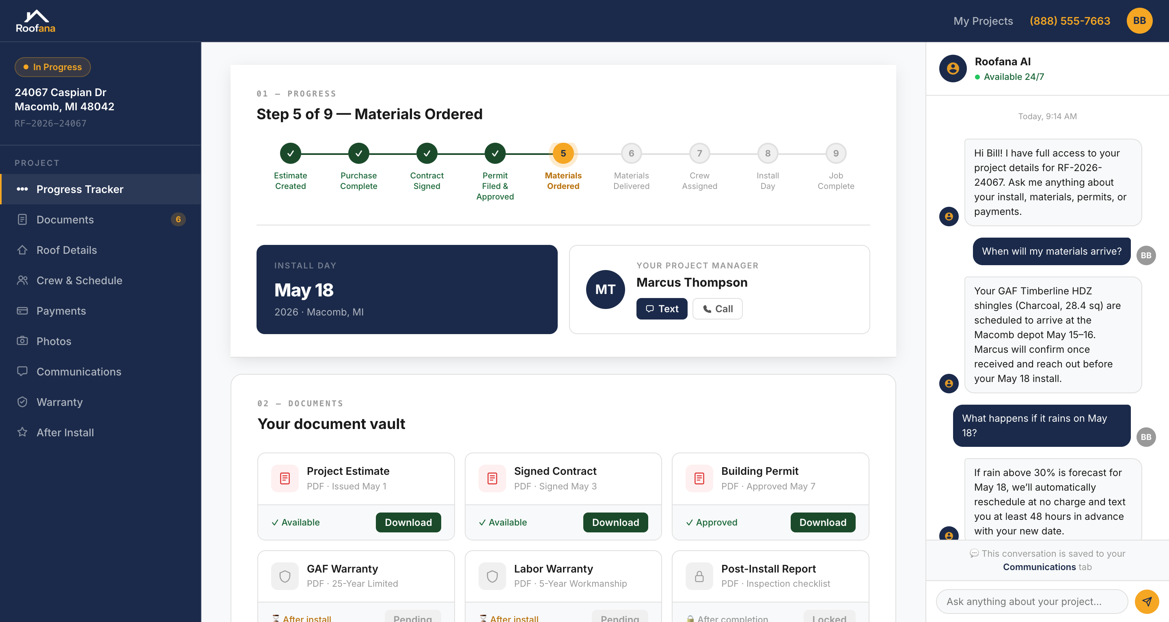Click step 6 Materials Delivered marker
The width and height of the screenshot is (1169, 622).
(x=631, y=153)
